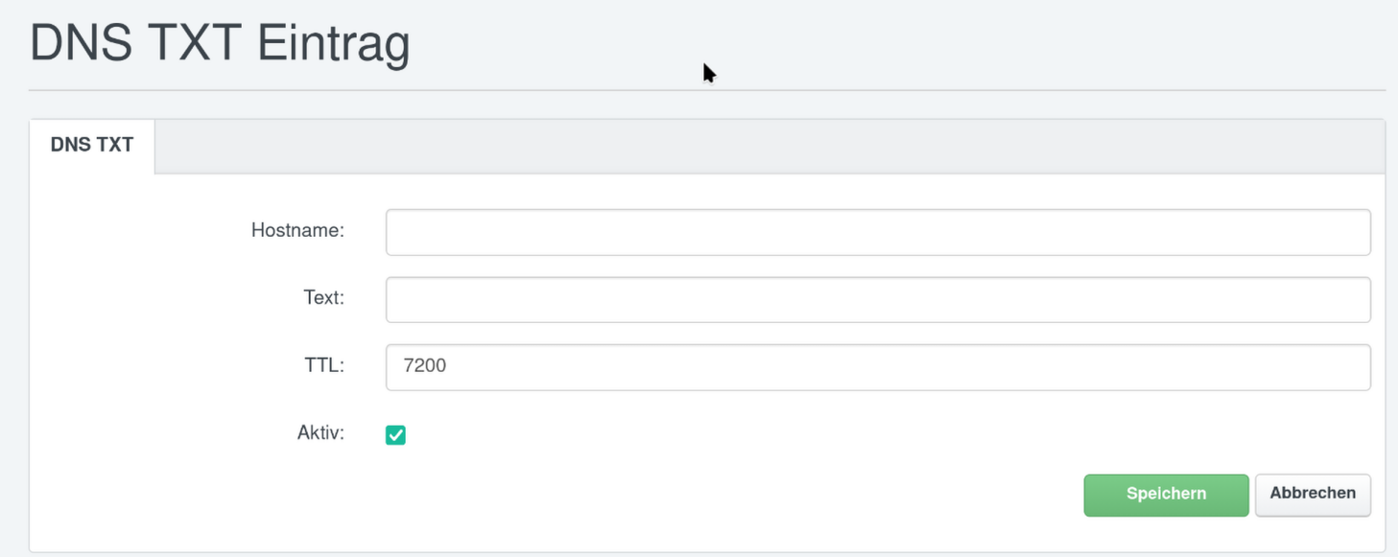1398x557 pixels.
Task: Select the TTL input field
Action: [x=877, y=367]
